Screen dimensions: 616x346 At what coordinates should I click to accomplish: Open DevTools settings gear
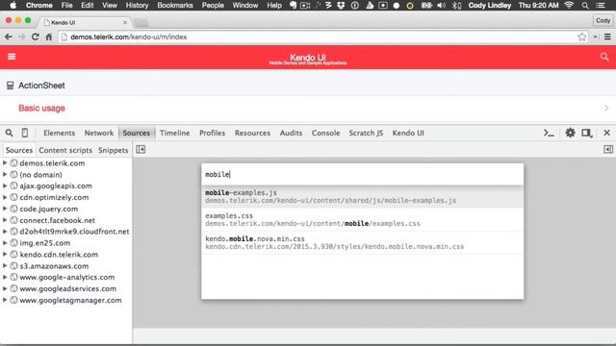coord(570,133)
